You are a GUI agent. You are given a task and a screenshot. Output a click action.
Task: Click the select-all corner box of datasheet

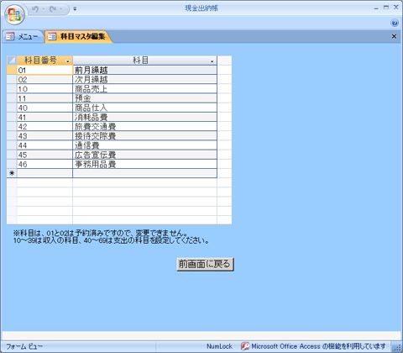pyautogui.click(x=12, y=60)
